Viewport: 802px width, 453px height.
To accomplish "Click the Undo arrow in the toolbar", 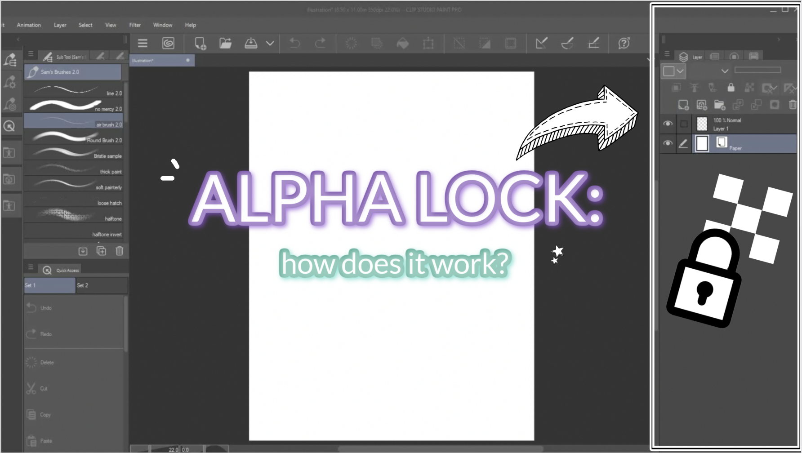I will click(294, 43).
